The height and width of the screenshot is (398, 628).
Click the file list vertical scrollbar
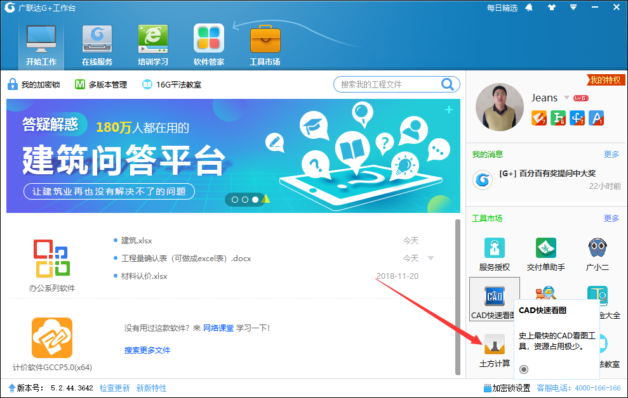click(x=458, y=297)
